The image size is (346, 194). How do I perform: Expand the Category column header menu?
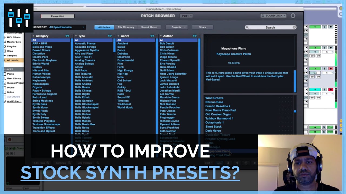33,36
